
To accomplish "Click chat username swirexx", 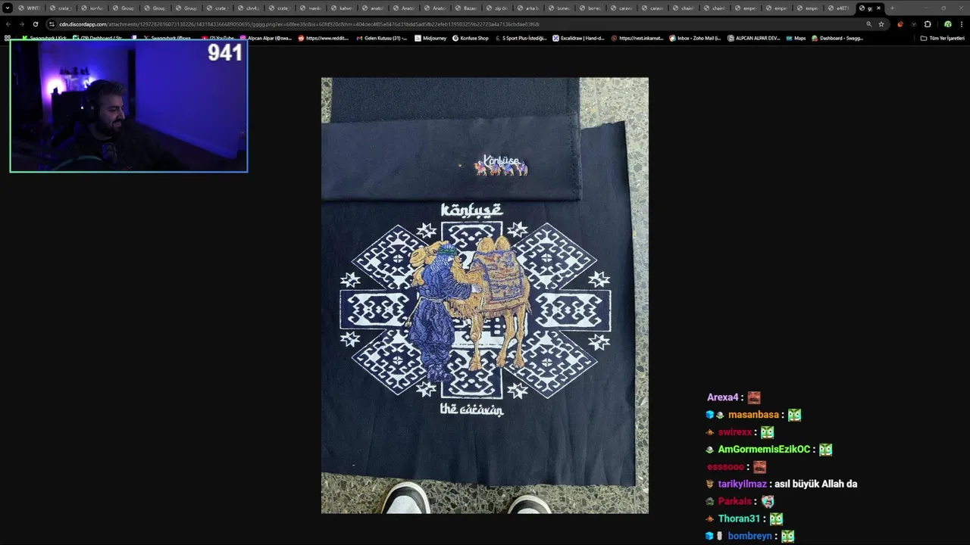I will [x=735, y=432].
